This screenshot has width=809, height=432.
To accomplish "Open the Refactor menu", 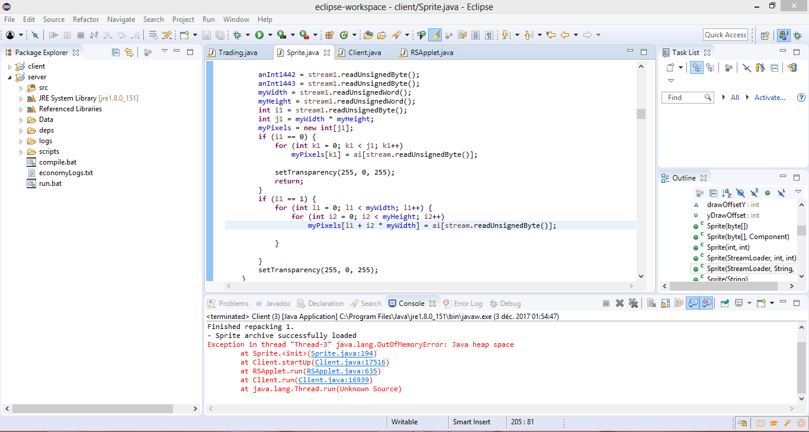I will coord(86,20).
